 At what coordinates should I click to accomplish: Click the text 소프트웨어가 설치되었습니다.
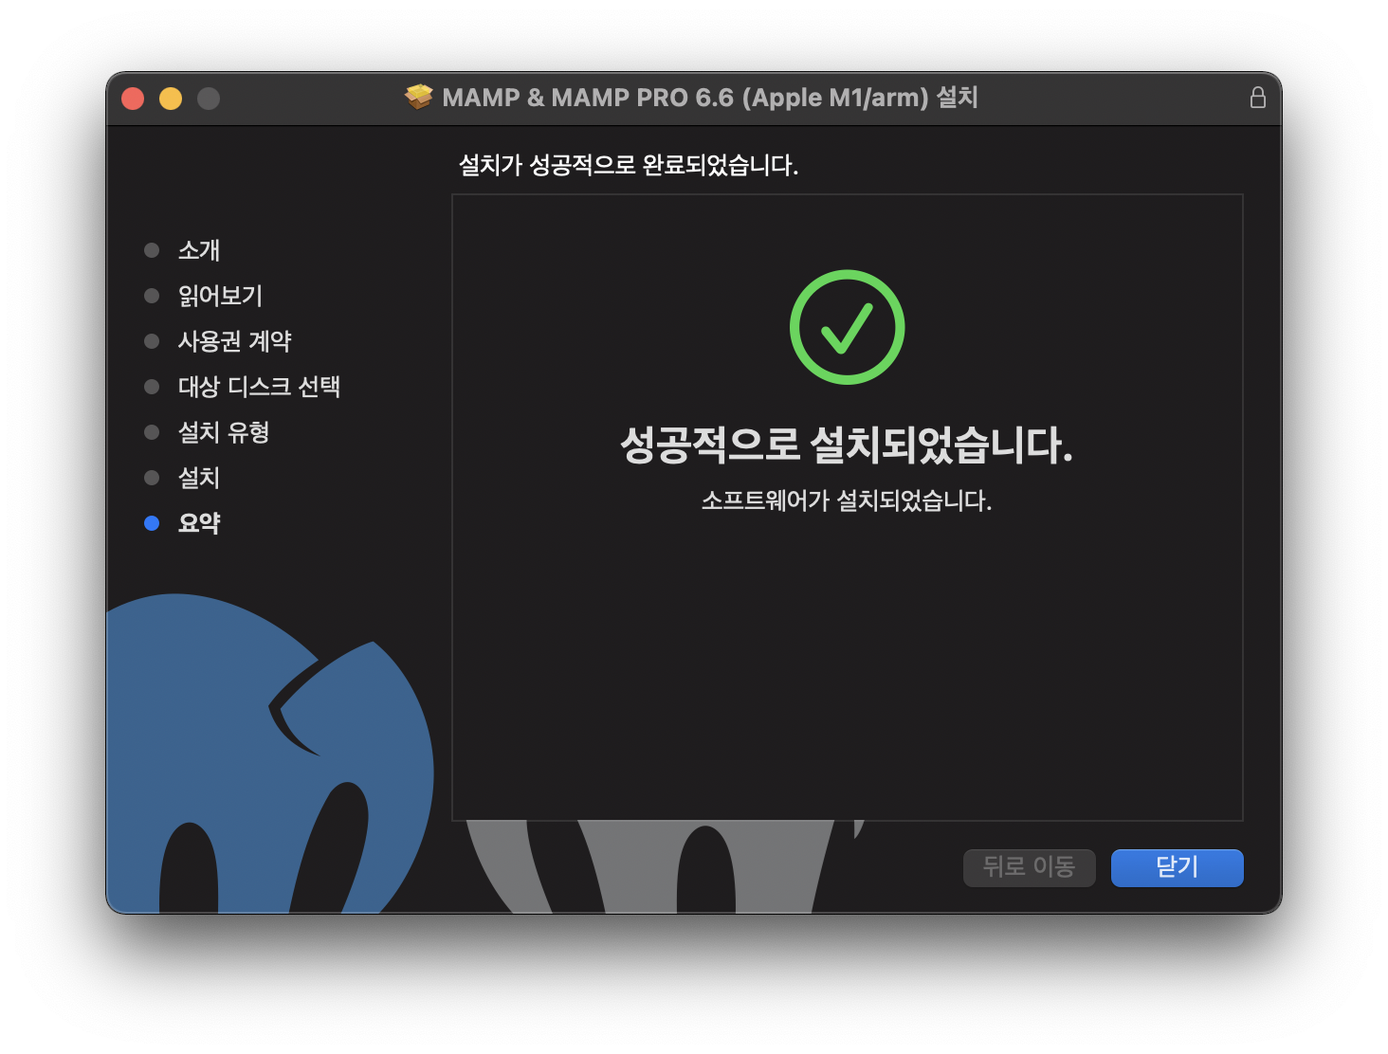click(847, 500)
